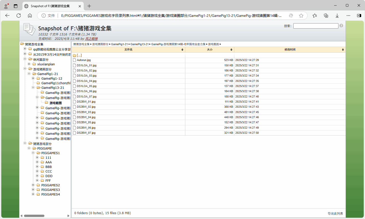This screenshot has width=365, height=219.
Task: Sort file list by 修改时间 column
Action: click(290, 50)
